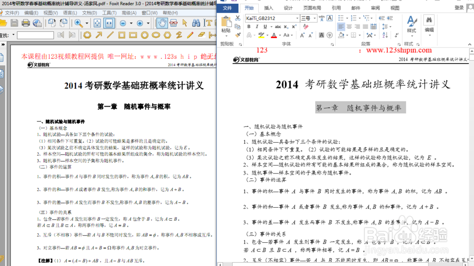This screenshot has height=266, width=474.
Task: Open the Foxit 查找 search options arrow
Action: pos(13,35)
